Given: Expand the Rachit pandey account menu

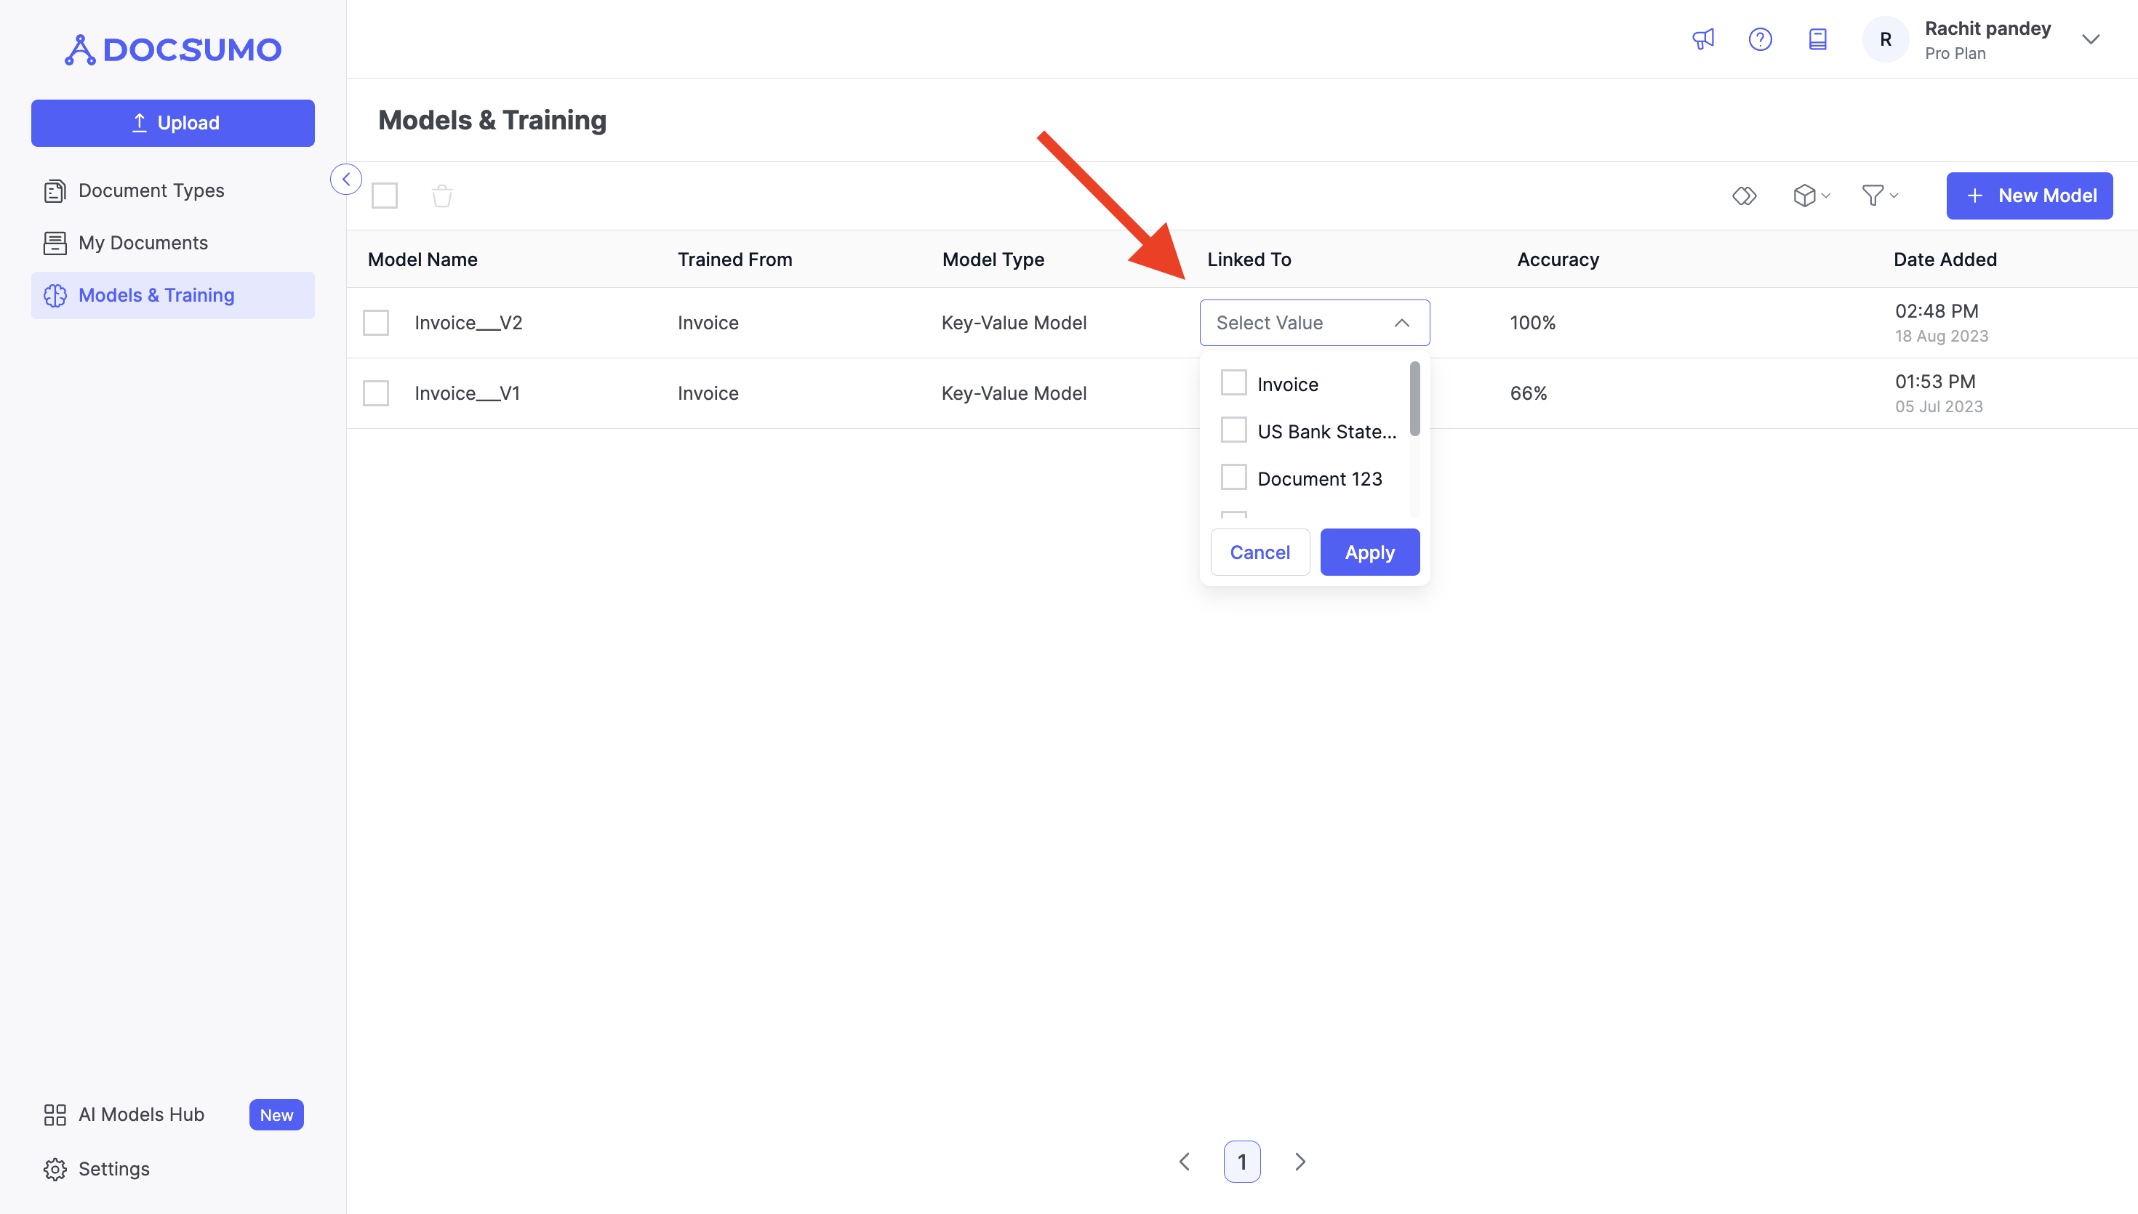Looking at the screenshot, I should click(x=2089, y=39).
